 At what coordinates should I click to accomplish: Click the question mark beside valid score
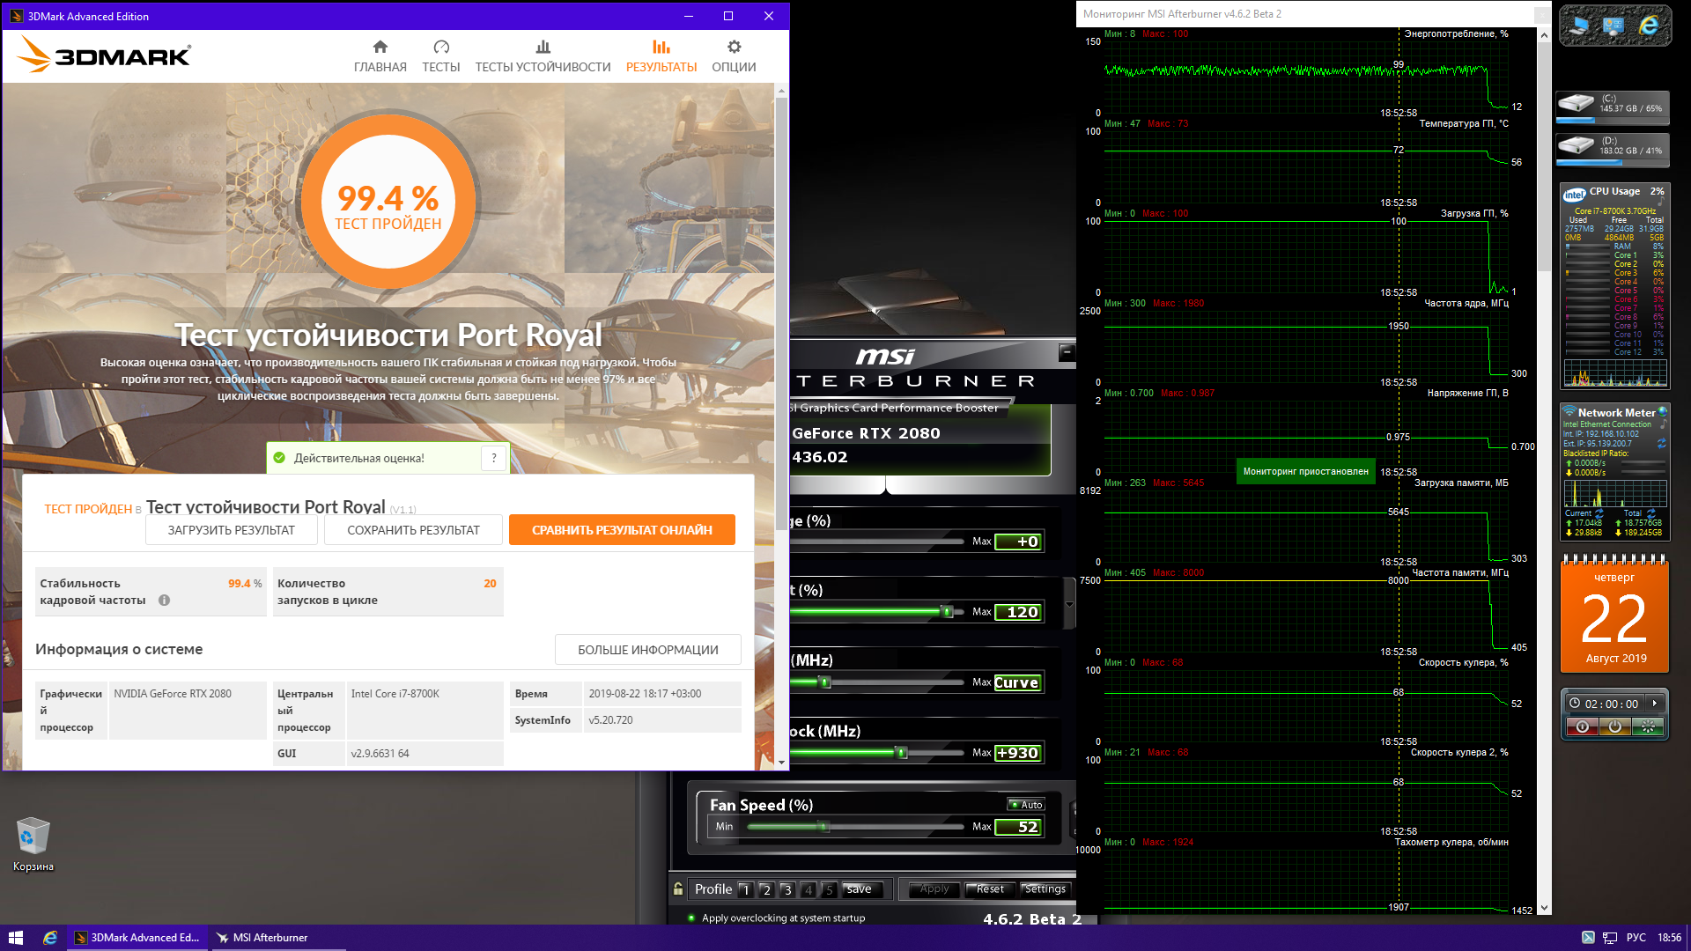tap(494, 458)
